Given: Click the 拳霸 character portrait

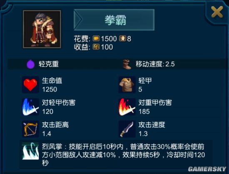Looking at the screenshot, I should tap(42, 29).
